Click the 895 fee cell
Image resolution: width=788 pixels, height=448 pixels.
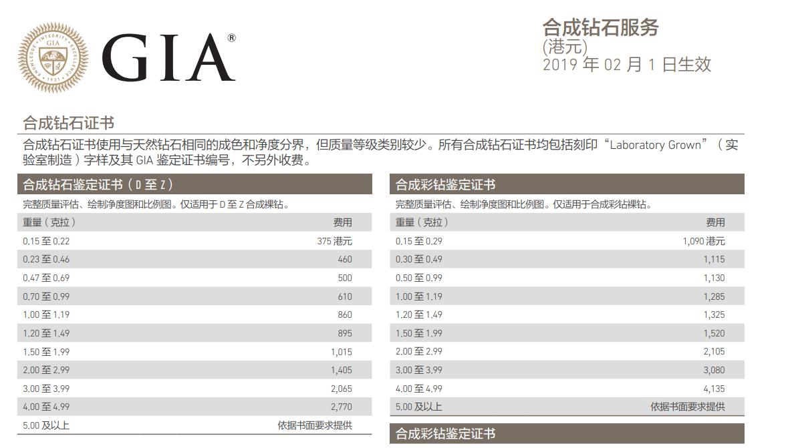pyautogui.click(x=345, y=333)
